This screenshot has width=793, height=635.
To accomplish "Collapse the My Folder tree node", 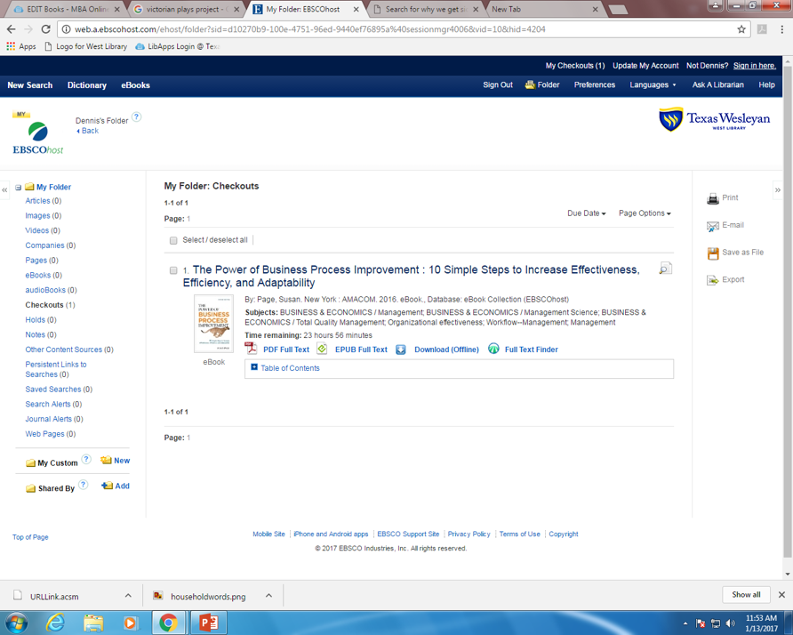I will click(x=18, y=188).
